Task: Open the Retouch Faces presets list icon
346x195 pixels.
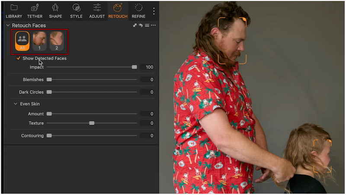Action: [x=147, y=25]
